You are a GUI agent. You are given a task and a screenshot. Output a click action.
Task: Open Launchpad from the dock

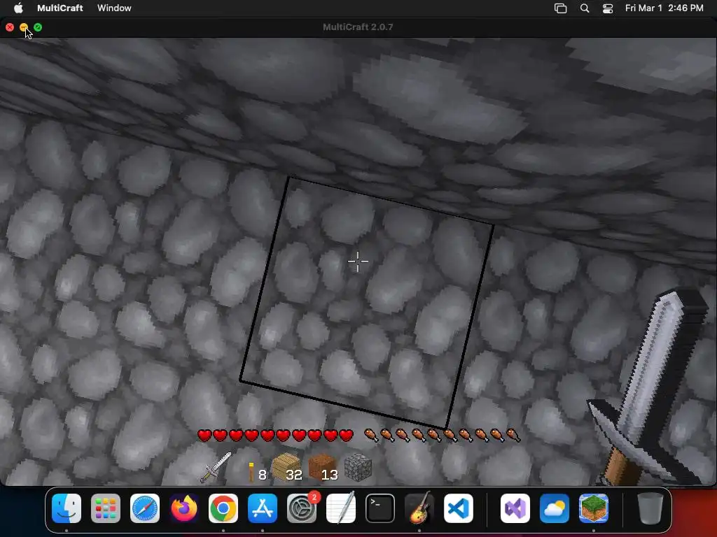[x=106, y=508]
